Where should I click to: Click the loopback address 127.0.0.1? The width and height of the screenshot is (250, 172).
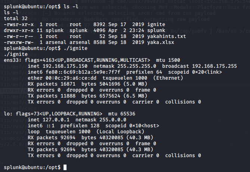tap(56, 120)
